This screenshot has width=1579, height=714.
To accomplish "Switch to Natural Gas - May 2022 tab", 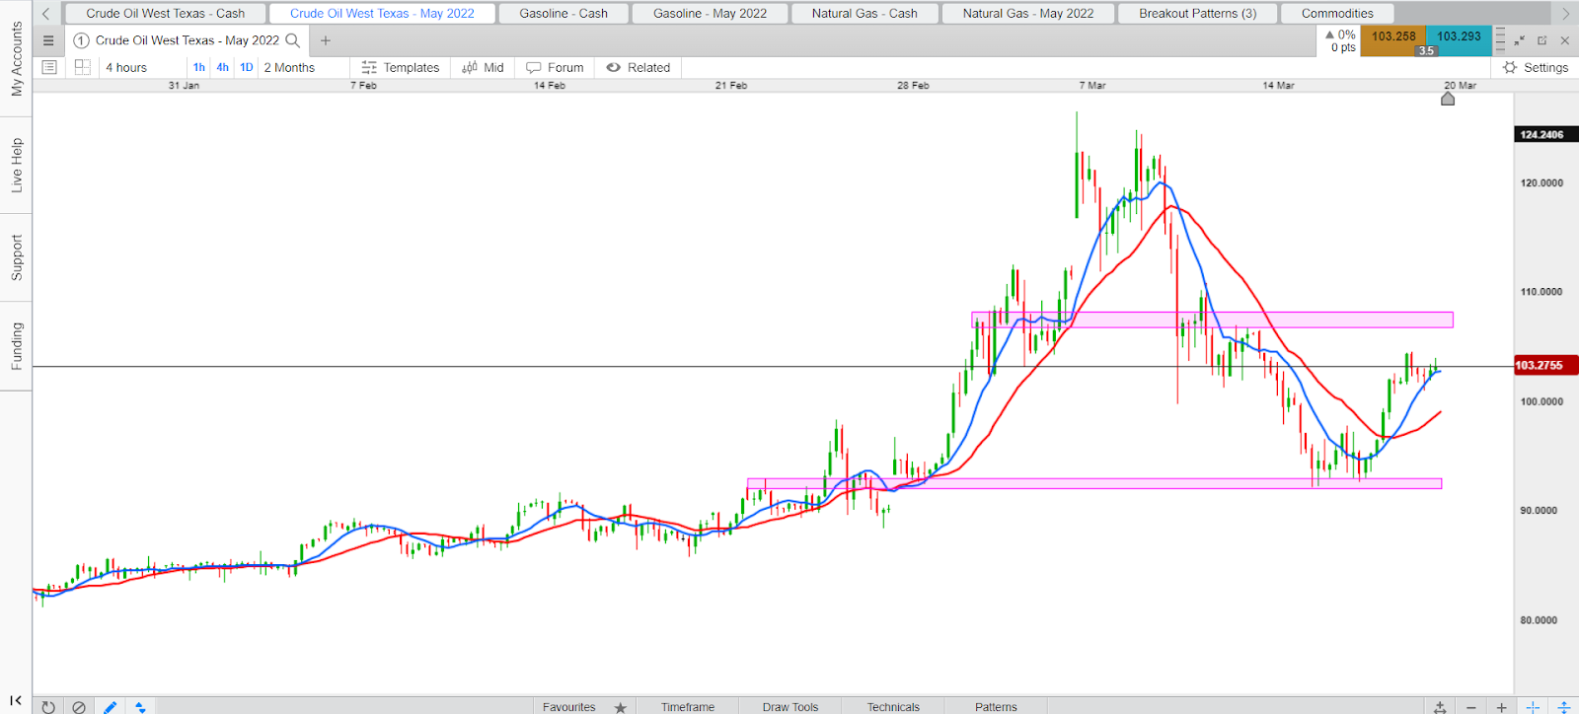I will pyautogui.click(x=1028, y=14).
